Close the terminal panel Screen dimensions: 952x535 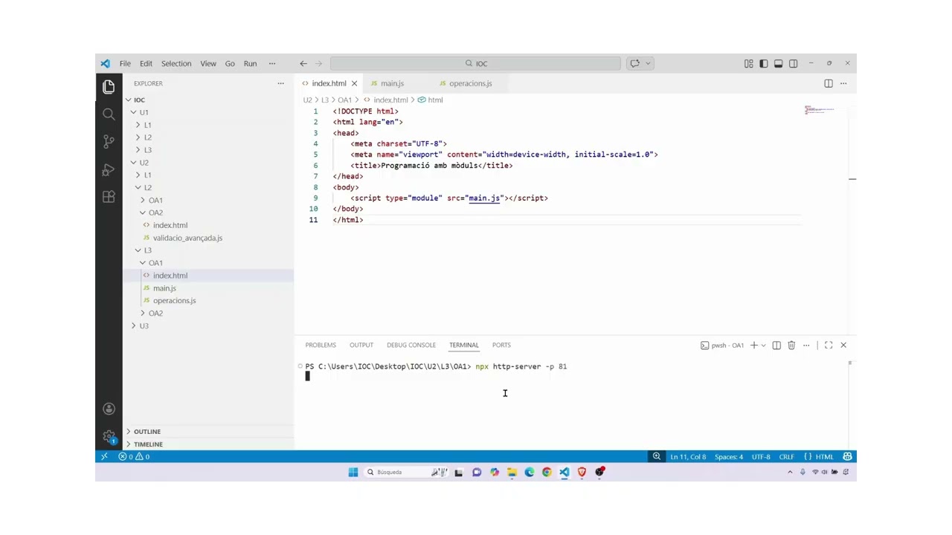[843, 345]
